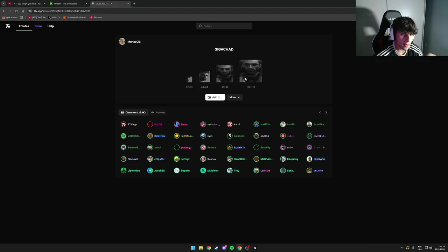Open the Troy channel
Screen dimensions: 448x252
coord(233,170)
